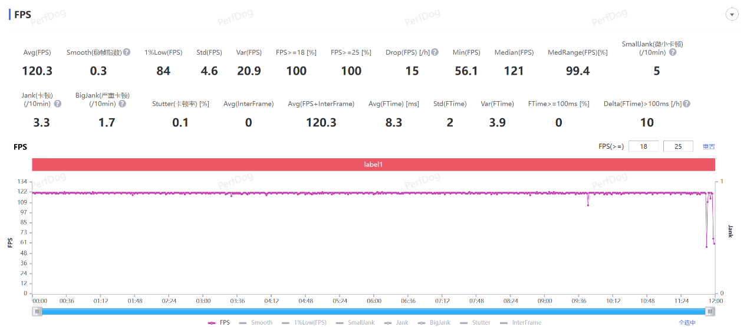Show SmallJank series in legend

(356, 322)
